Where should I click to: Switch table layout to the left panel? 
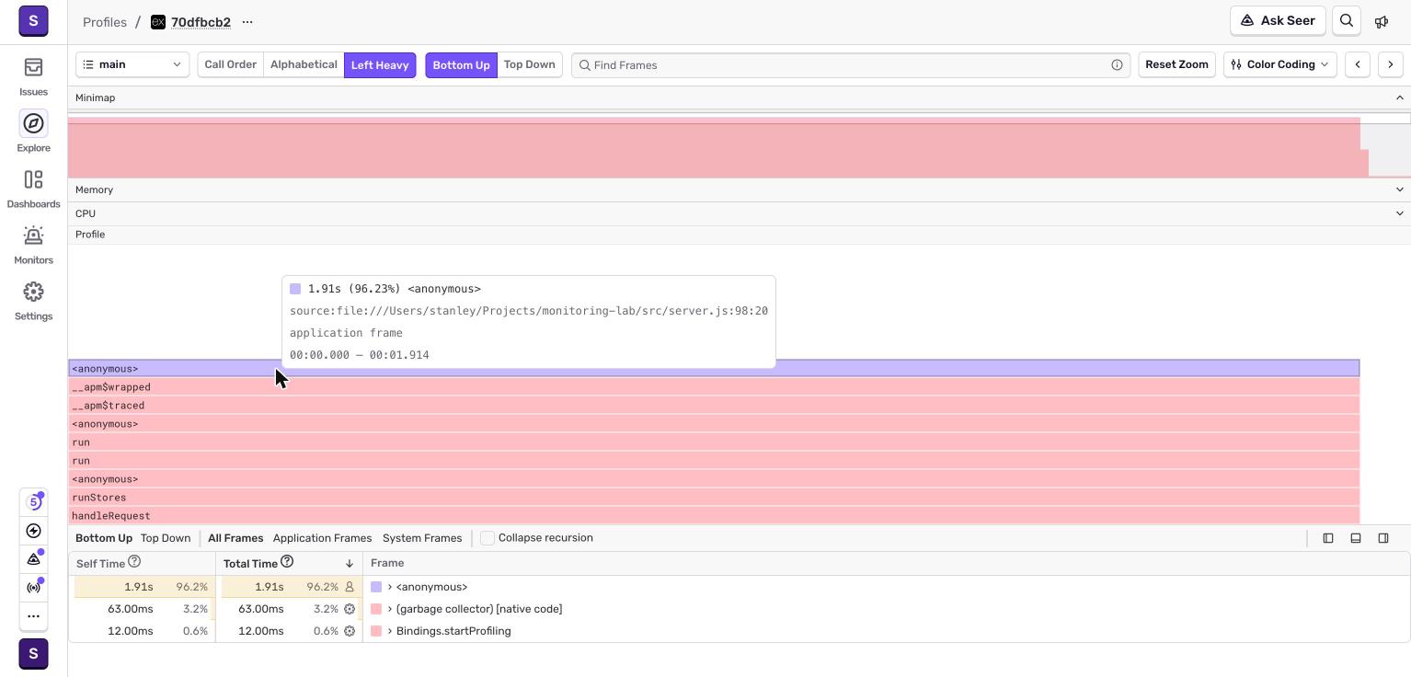[x=1328, y=538]
